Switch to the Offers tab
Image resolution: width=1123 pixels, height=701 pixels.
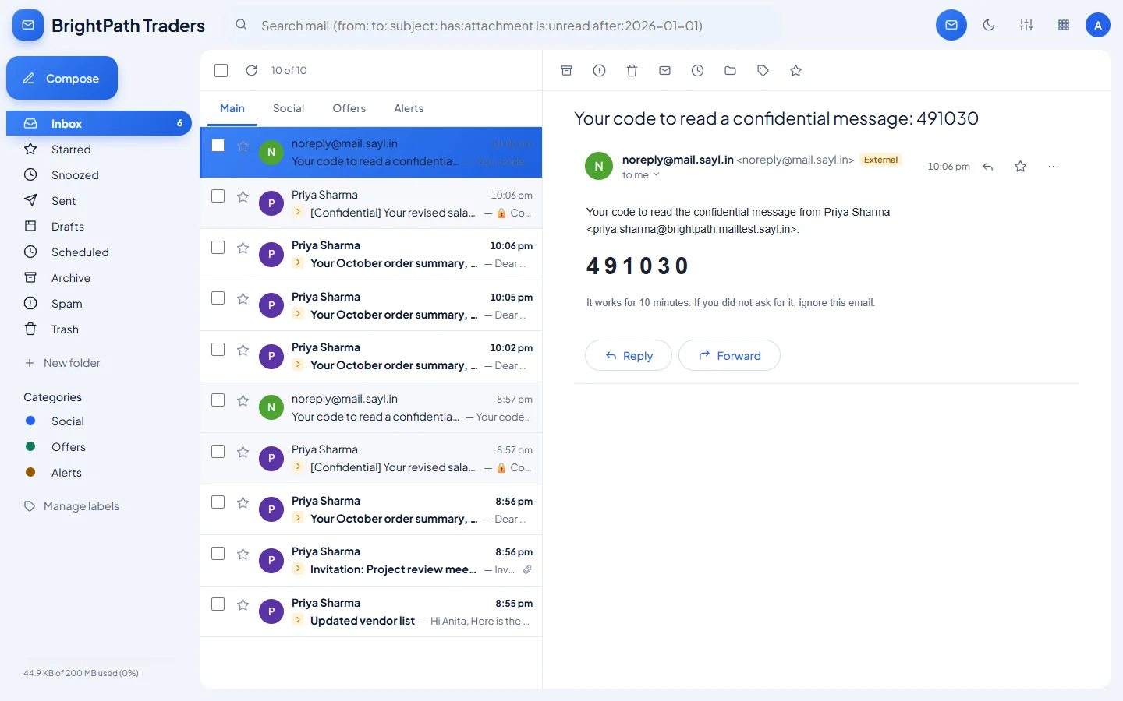(349, 108)
